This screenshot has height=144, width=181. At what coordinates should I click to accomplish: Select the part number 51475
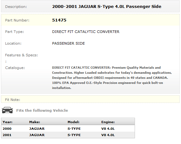59,20
